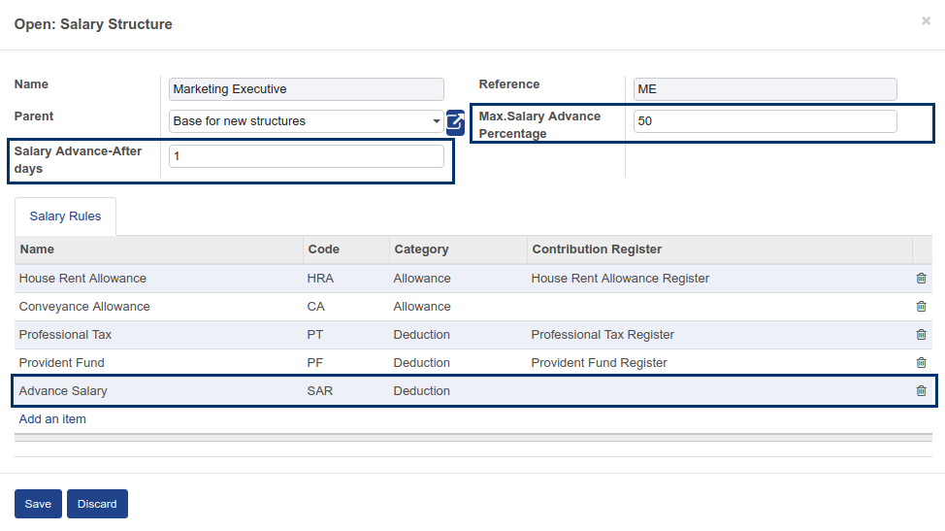Delete the Conveyance Allowance rule
The height and width of the screenshot is (531, 945).
tap(921, 307)
